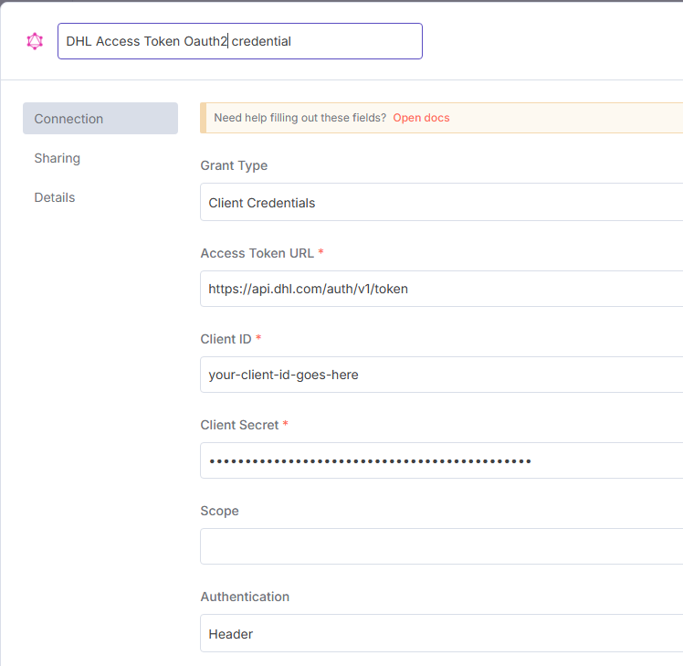Expand the Grant Type dropdown
Screen dimensions: 683x666
point(441,202)
